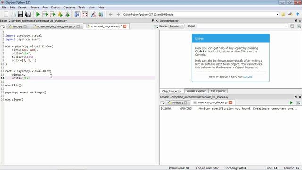Select the screencast_vis_shapes.py editor tab

coord(106,26)
